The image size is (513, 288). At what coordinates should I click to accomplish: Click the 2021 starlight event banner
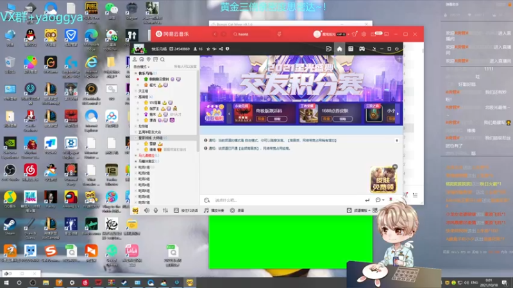coord(301,78)
